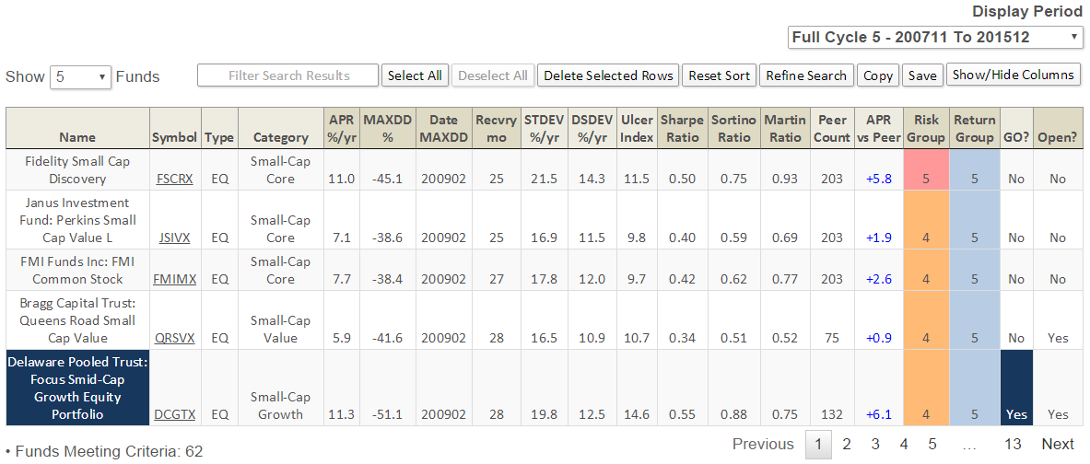Open the DCGTX symbol link
Screen dimensions: 1090x464
[x=174, y=414]
